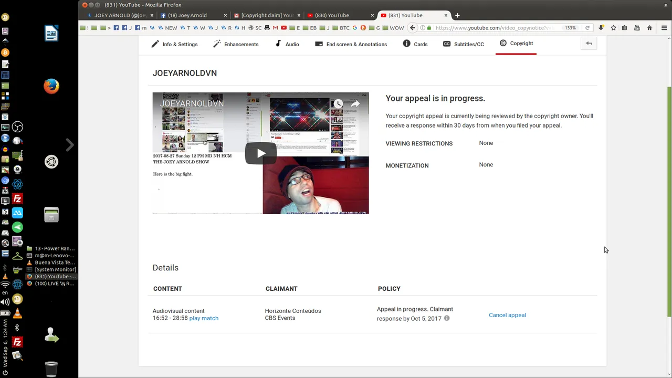Click the URL address bar
Image resolution: width=672 pixels, height=378 pixels.
pyautogui.click(x=493, y=28)
